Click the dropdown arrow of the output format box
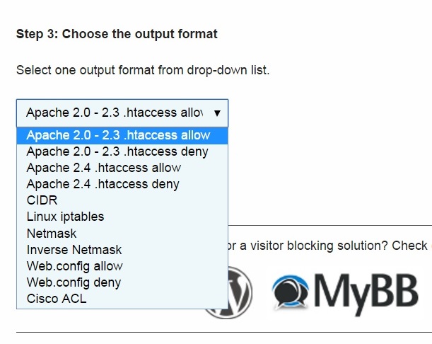Screen dimensions: 432x344 pyautogui.click(x=216, y=113)
